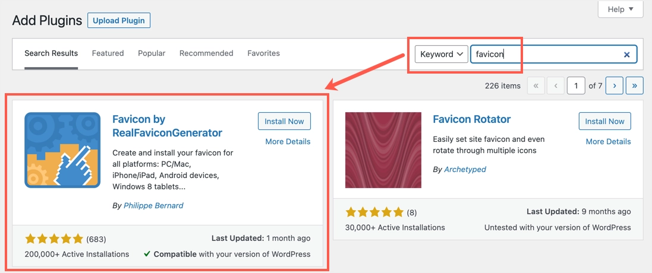Viewport: 652px width, 273px height.
Task: Open More Details for Favicon Rotator
Action: point(608,141)
